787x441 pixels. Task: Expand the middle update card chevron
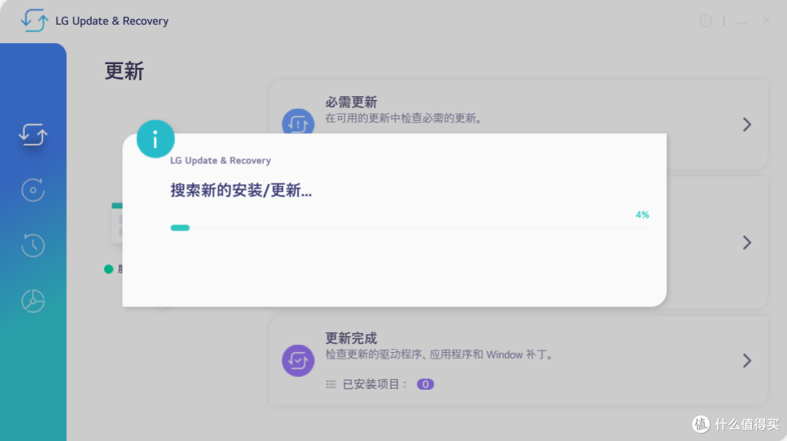(x=747, y=243)
